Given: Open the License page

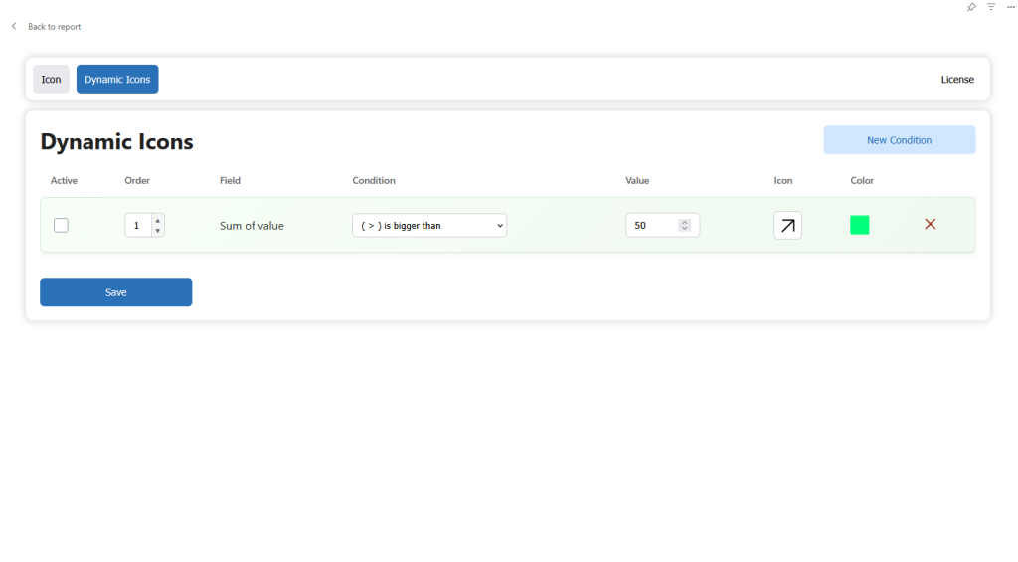Looking at the screenshot, I should [x=957, y=80].
